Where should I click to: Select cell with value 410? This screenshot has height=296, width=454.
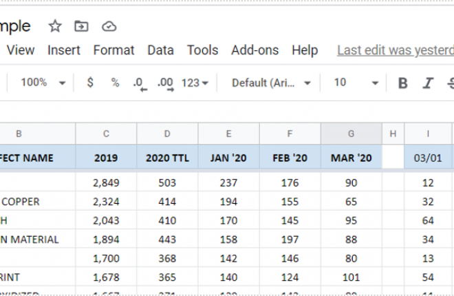(167, 220)
